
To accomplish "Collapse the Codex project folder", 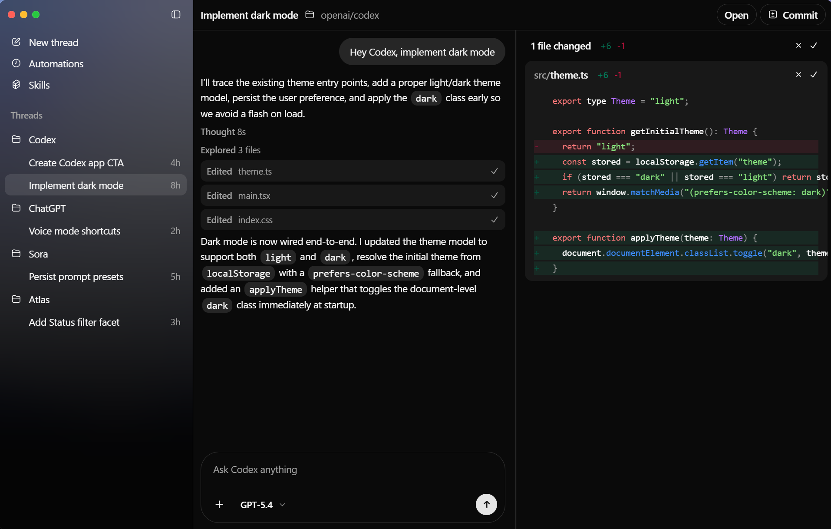I will (x=16, y=139).
